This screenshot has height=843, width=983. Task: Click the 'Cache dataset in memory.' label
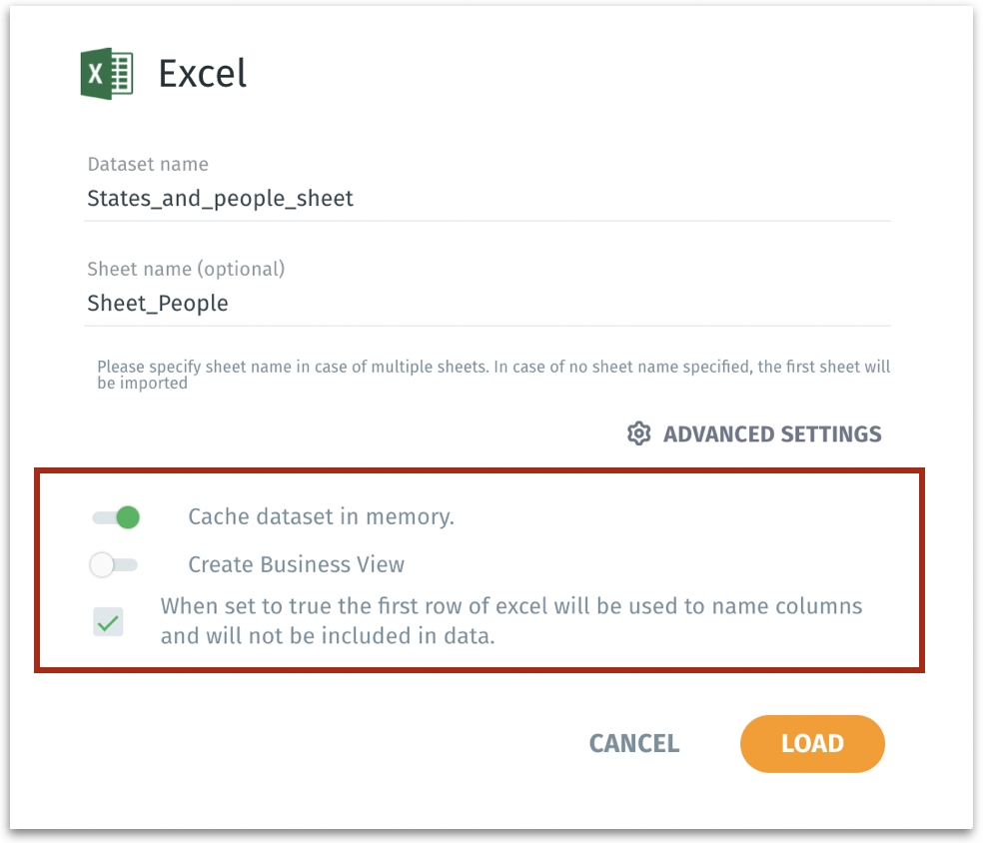click(x=321, y=517)
